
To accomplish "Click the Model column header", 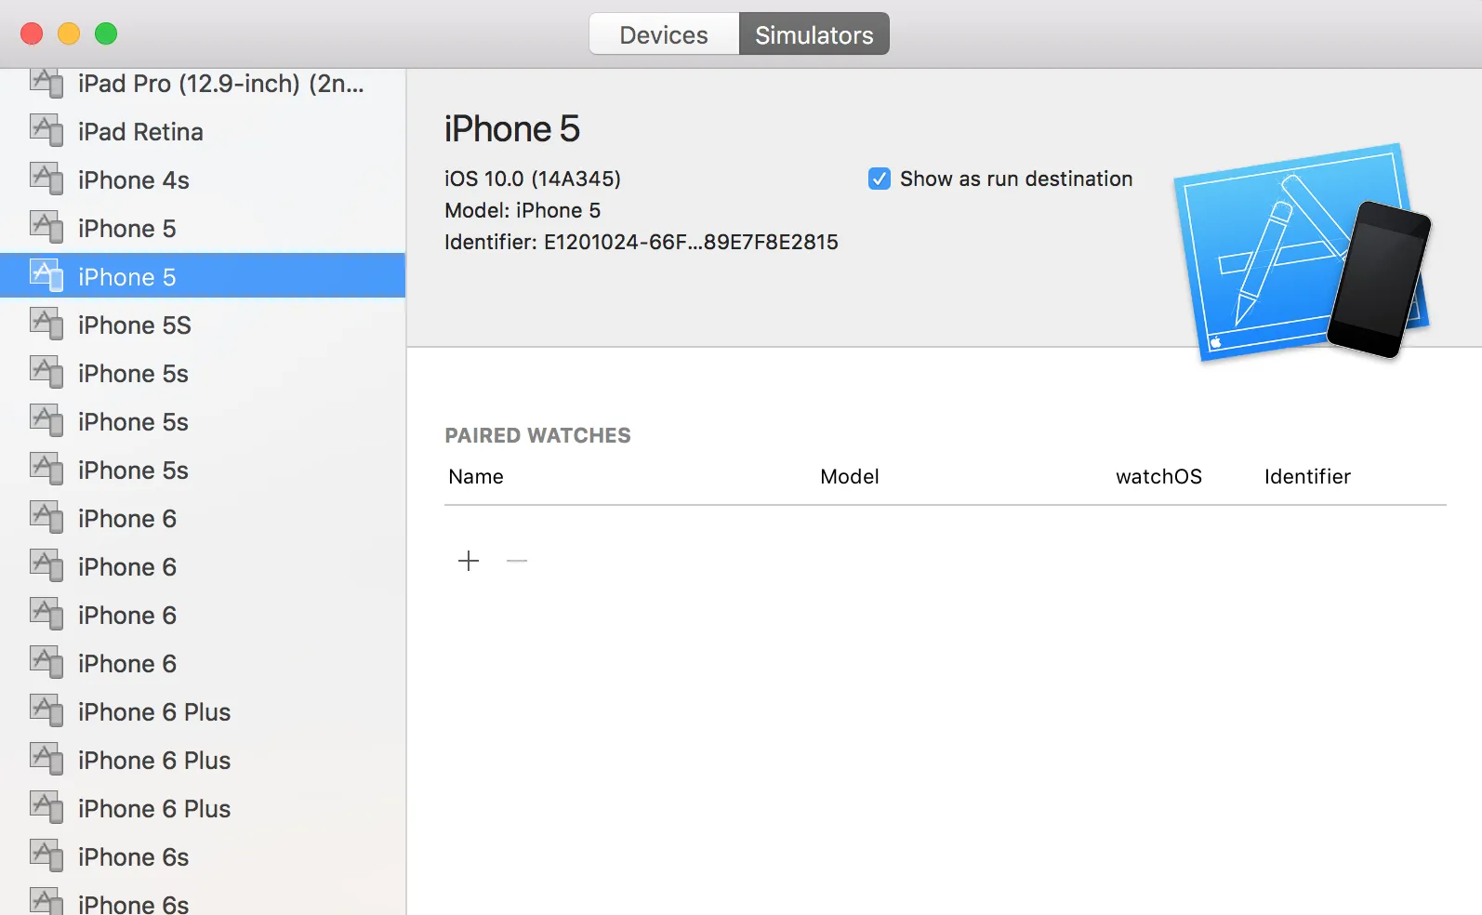I will pos(850,477).
